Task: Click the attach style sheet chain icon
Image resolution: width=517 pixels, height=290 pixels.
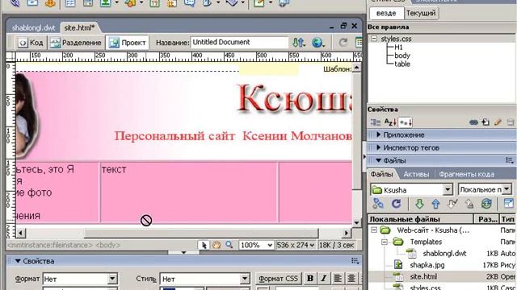Action: [x=473, y=122]
